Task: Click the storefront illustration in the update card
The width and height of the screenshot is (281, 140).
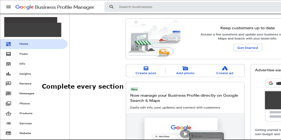Action: 154,39
